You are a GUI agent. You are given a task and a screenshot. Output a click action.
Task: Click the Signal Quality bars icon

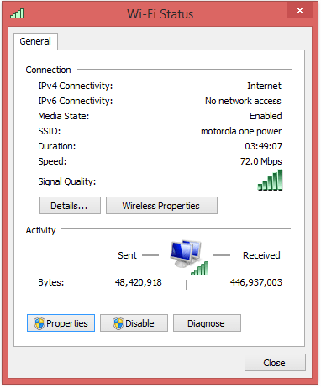click(270, 180)
